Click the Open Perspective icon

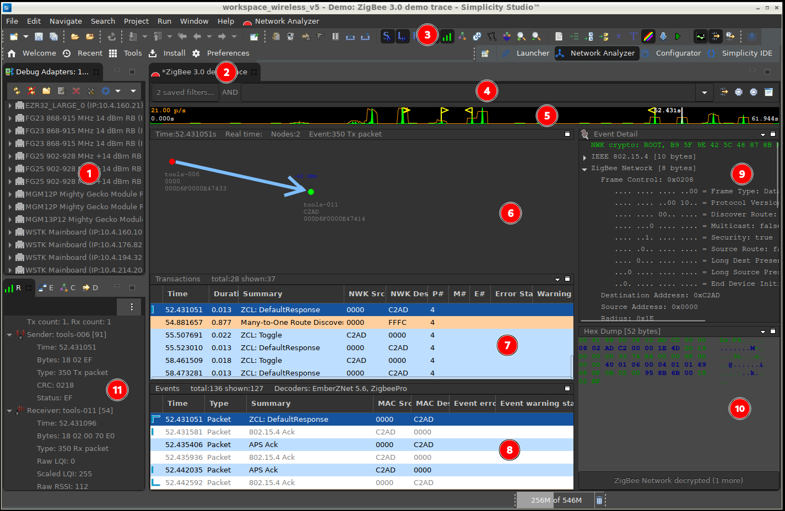click(485, 53)
